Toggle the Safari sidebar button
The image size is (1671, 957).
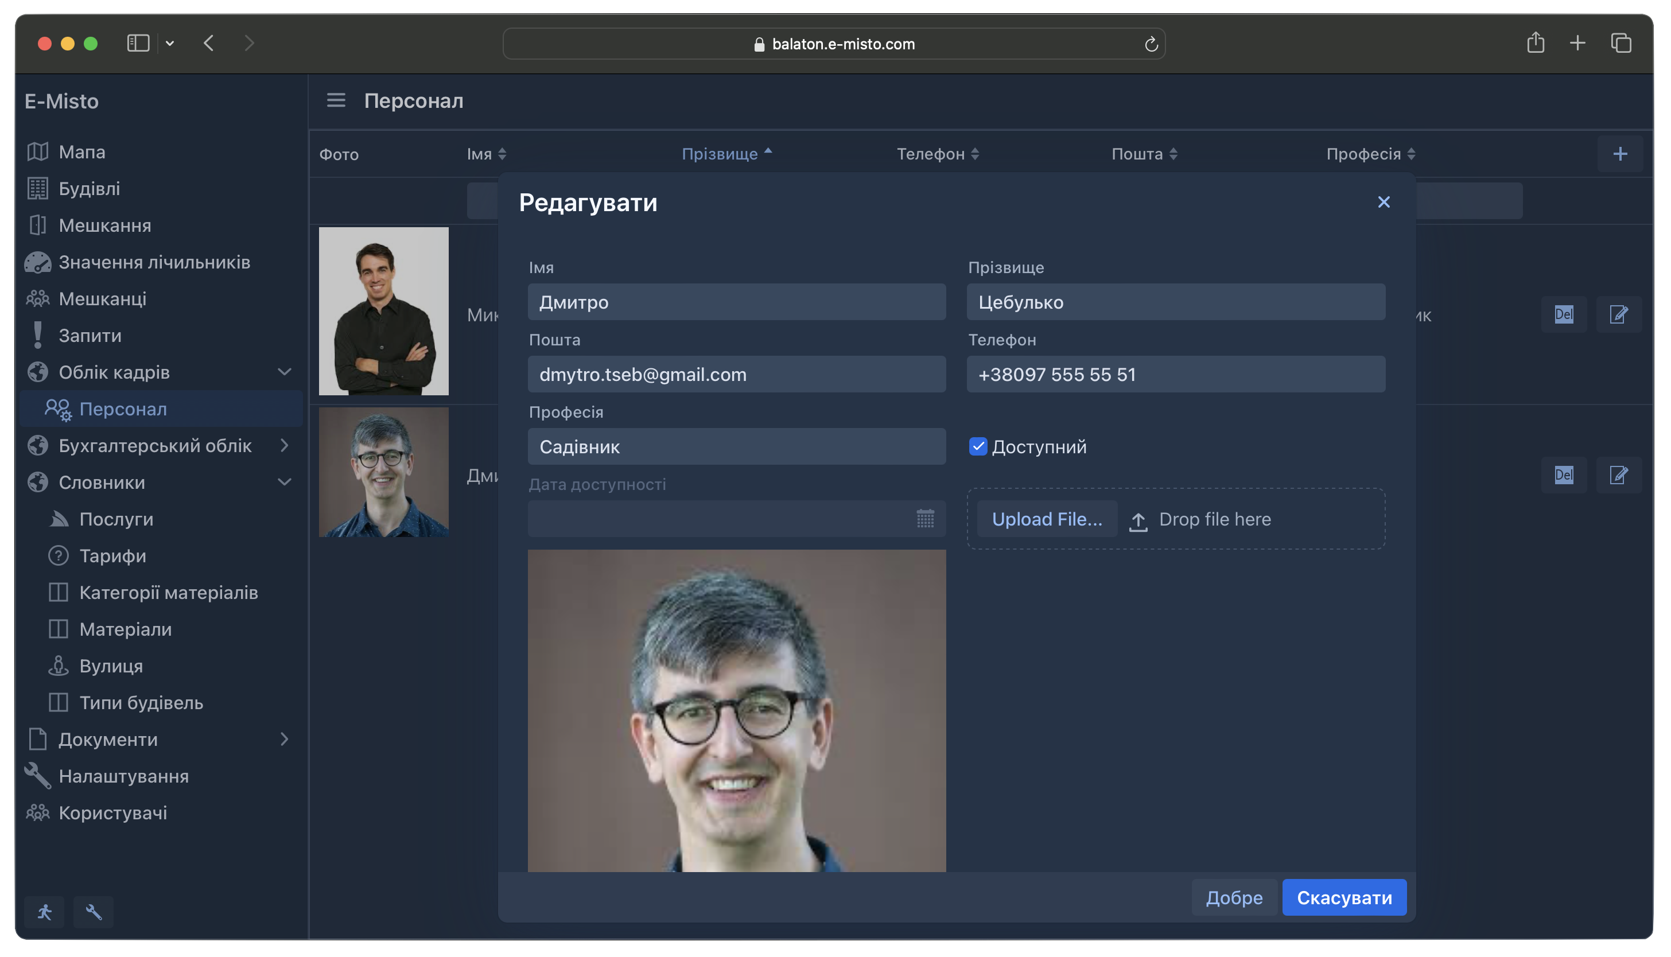point(138,44)
